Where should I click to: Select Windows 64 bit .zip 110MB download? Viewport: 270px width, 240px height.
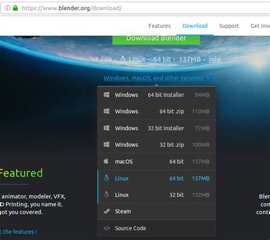(157, 111)
